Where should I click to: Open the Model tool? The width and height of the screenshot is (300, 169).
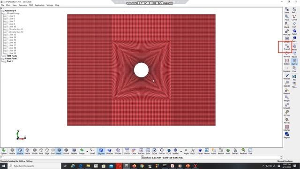tap(294, 54)
